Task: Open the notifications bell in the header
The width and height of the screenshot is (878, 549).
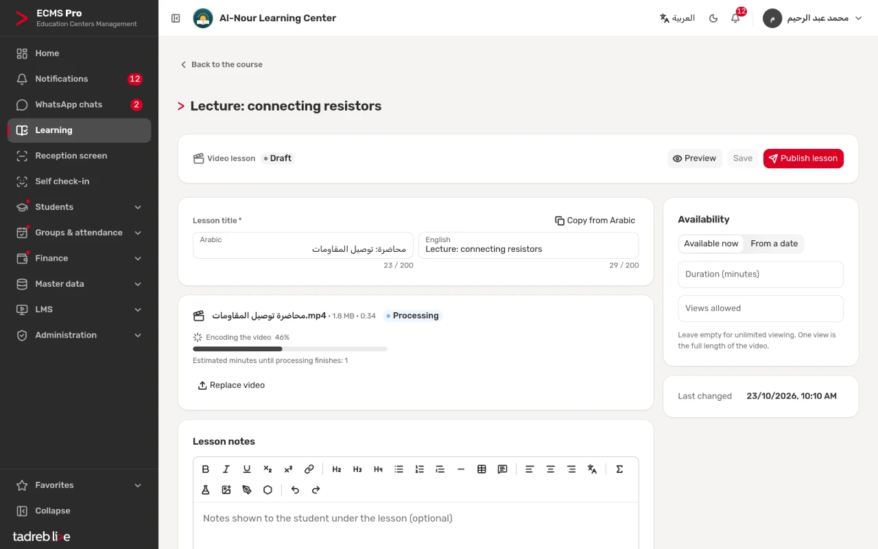Action: [x=735, y=18]
